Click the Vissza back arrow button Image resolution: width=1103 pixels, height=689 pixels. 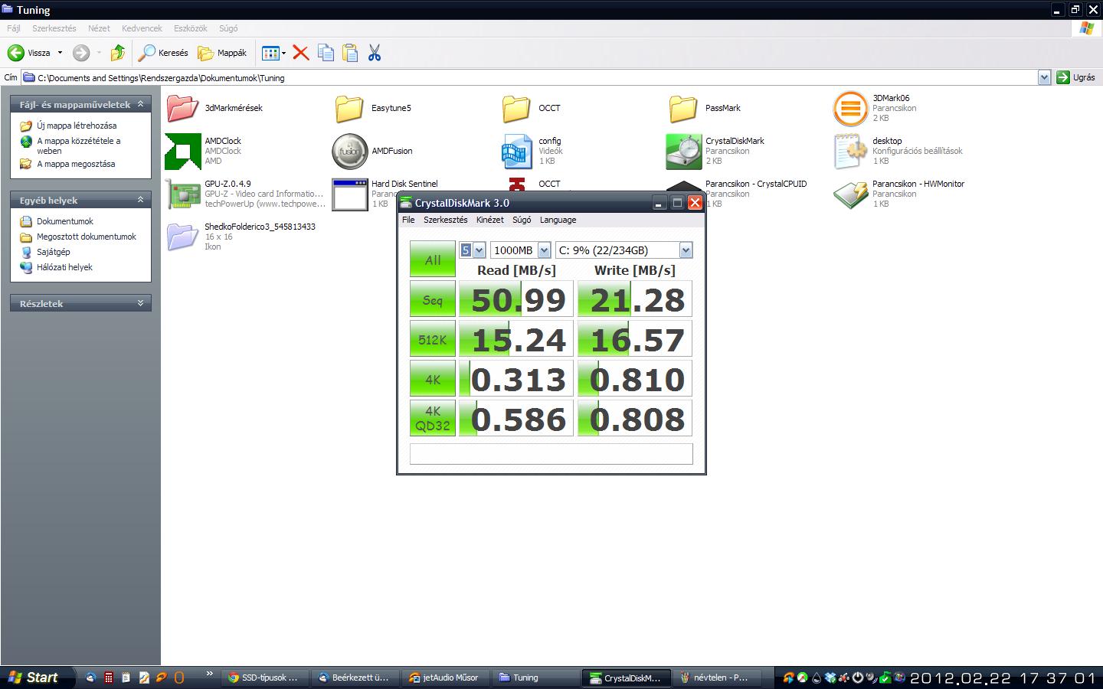pos(29,53)
